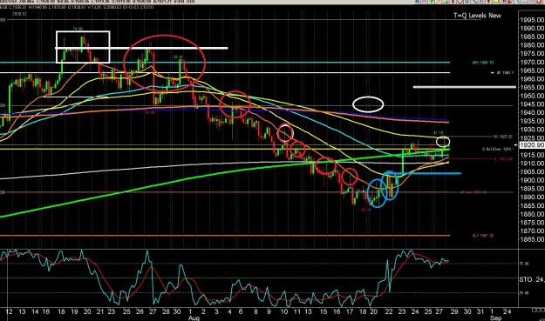This screenshot has height=321, width=545.
Task: Click date 11 on the time axis
Action: (x=296, y=311)
